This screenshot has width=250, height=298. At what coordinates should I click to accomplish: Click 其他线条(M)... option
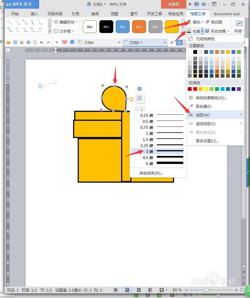point(151,173)
